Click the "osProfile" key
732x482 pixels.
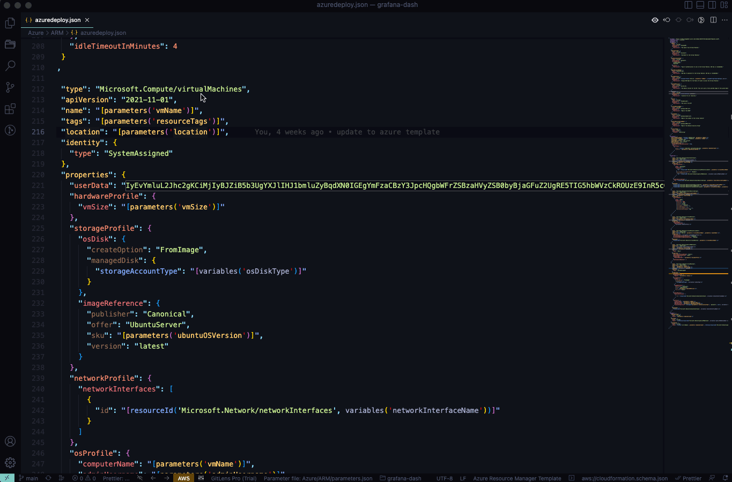pos(93,453)
